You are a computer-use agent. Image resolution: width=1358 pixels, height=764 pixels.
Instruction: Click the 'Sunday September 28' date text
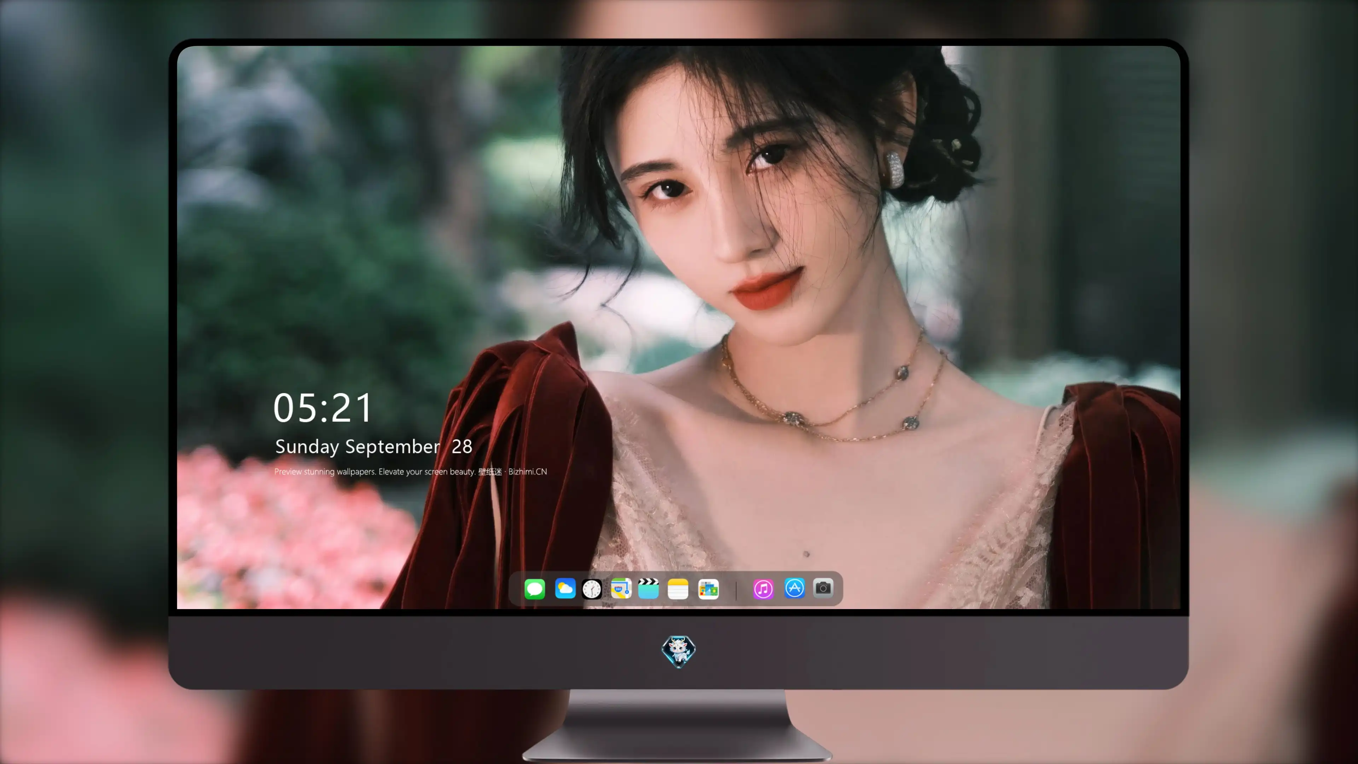374,447
